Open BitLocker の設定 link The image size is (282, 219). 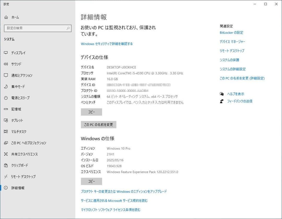pyautogui.click(x=231, y=32)
